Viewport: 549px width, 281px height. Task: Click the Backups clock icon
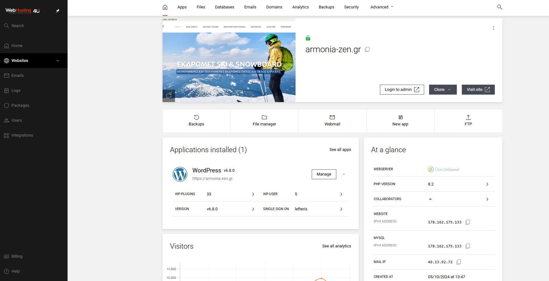196,118
